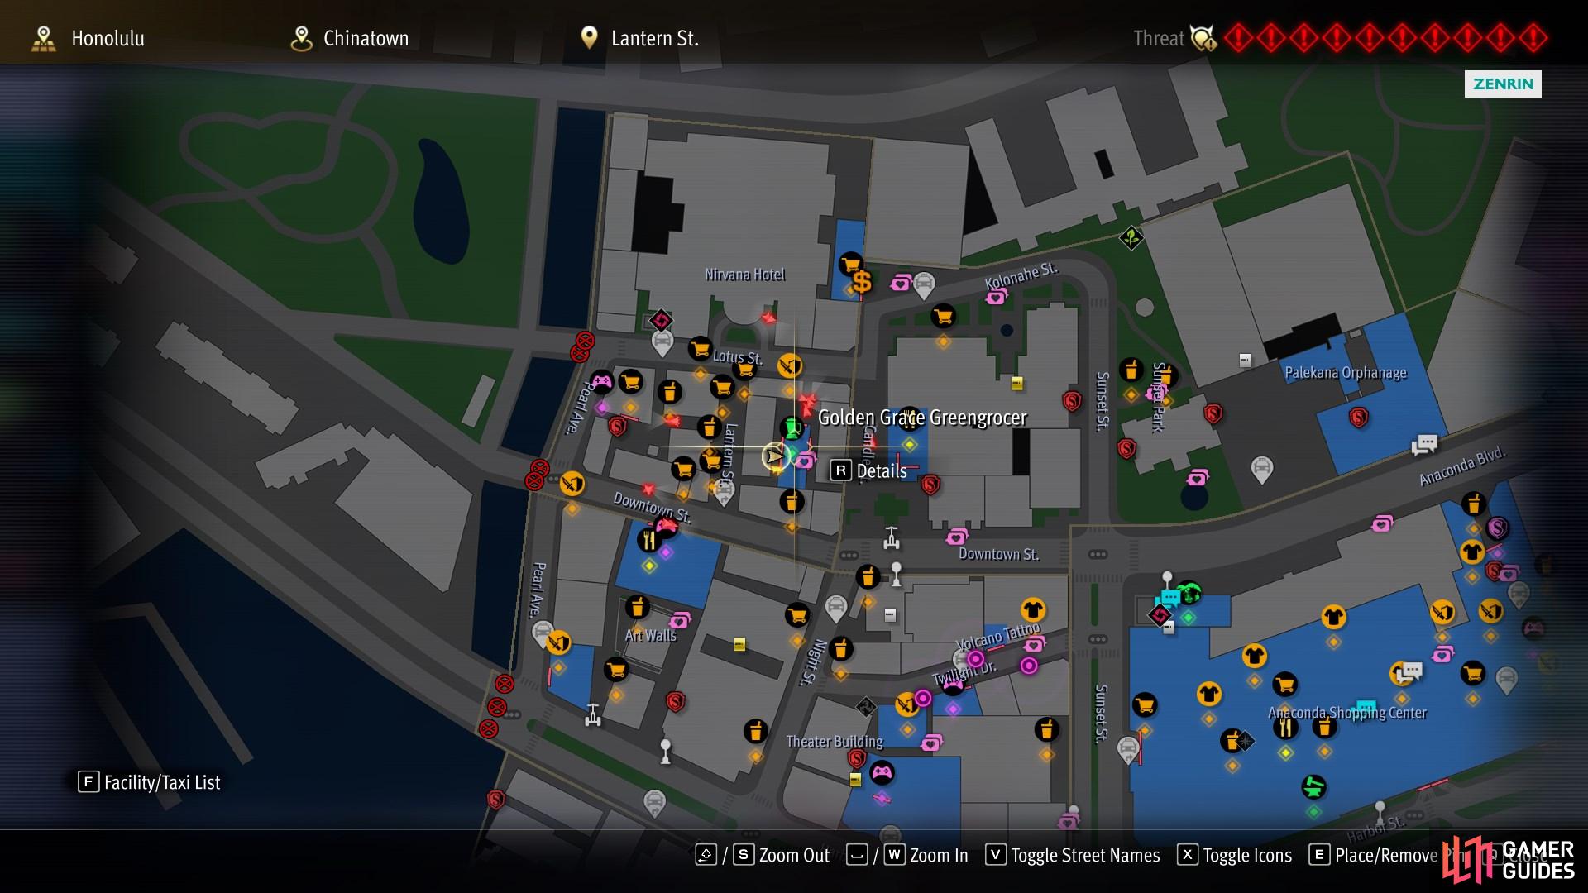Viewport: 1588px width, 893px height.
Task: Select the Chinatown district header
Action: coord(350,38)
